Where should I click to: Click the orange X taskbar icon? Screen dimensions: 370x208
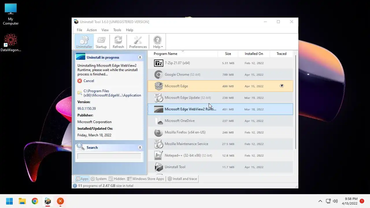point(60,201)
